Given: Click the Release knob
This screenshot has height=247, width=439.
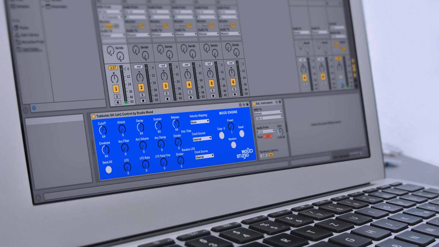Looking at the screenshot, I should 176,123.
